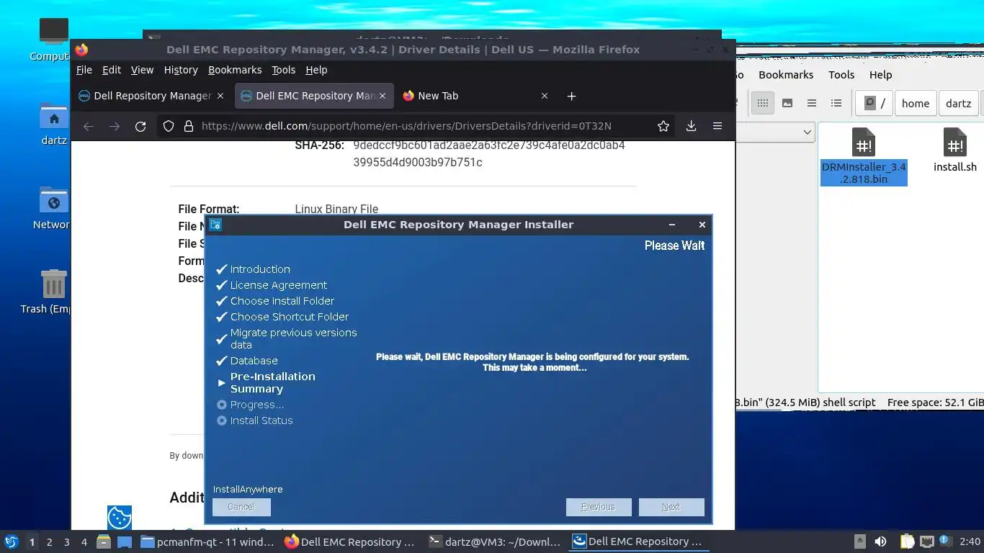Viewport: 984px width, 553px height.
Task: Click the shield tracking protection icon
Action: click(169, 126)
